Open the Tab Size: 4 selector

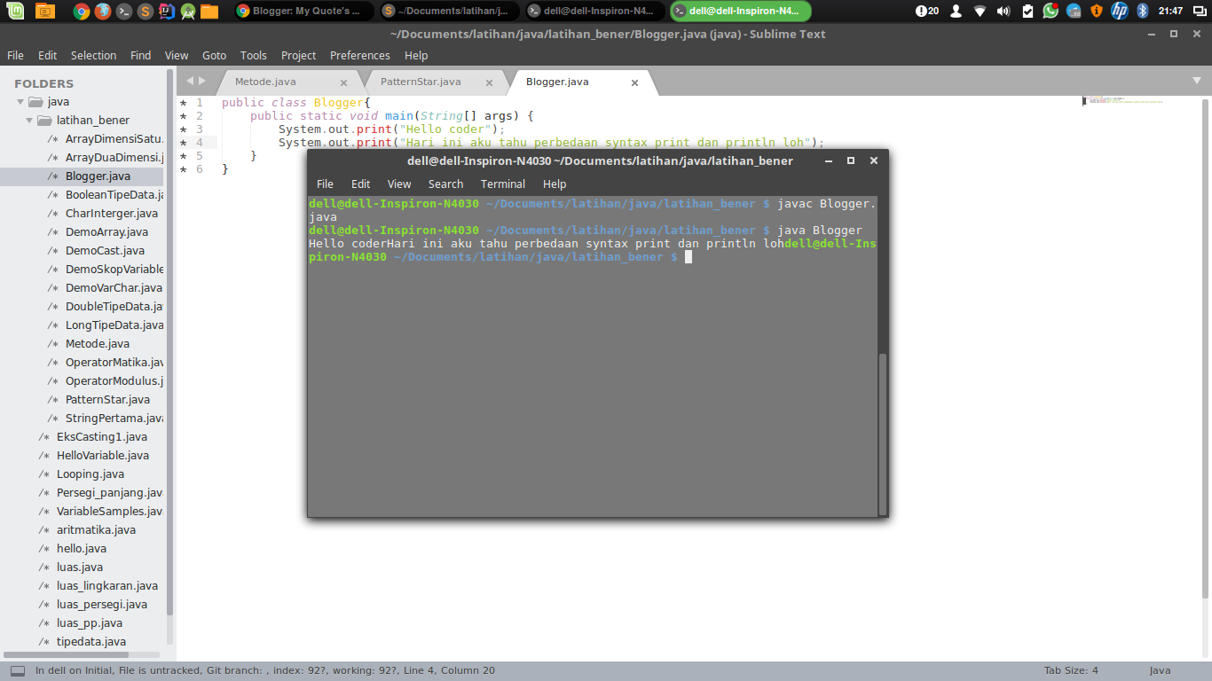1071,670
